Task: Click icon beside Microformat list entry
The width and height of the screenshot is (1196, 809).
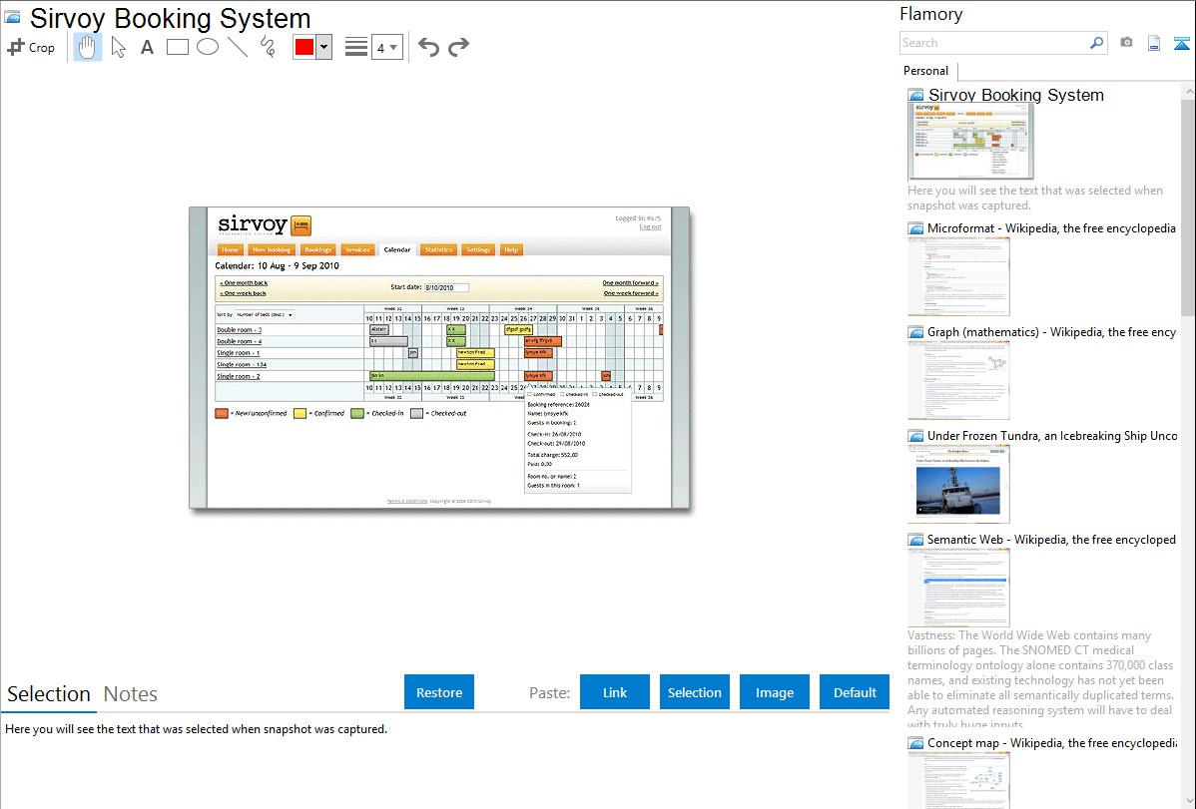Action: [x=915, y=228]
